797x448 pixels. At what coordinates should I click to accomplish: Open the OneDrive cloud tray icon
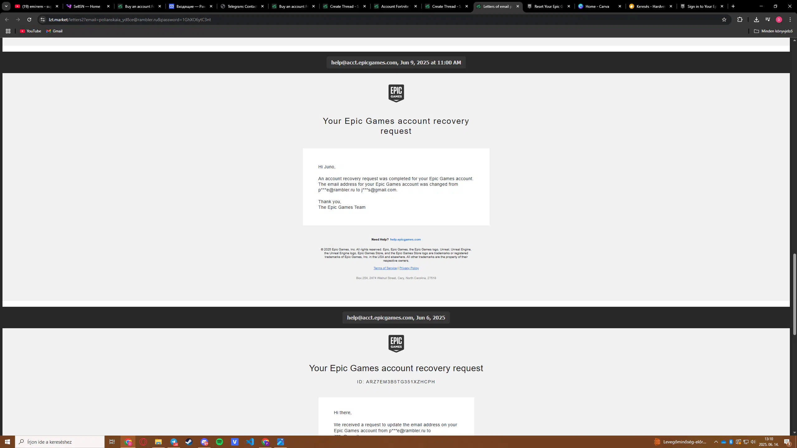724,442
